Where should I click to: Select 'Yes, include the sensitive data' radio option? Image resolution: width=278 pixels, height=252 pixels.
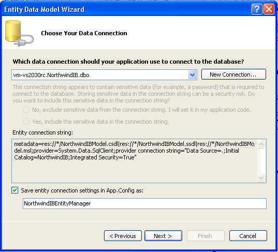(x=26, y=122)
